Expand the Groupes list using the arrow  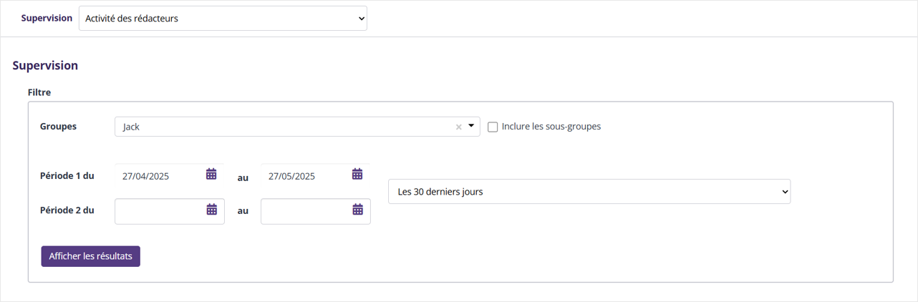pyautogui.click(x=471, y=126)
